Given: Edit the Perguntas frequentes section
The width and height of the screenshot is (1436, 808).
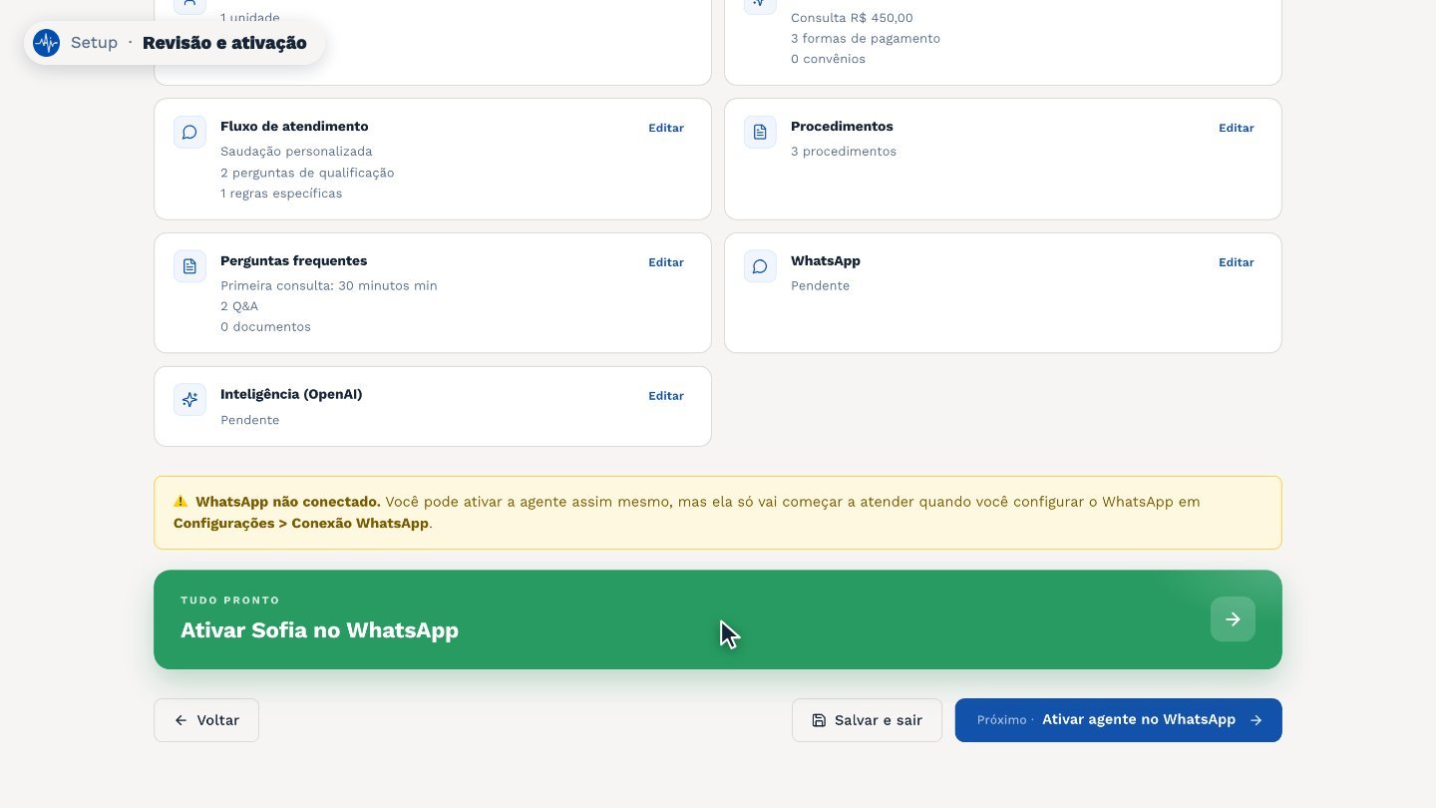Looking at the screenshot, I should point(666,262).
